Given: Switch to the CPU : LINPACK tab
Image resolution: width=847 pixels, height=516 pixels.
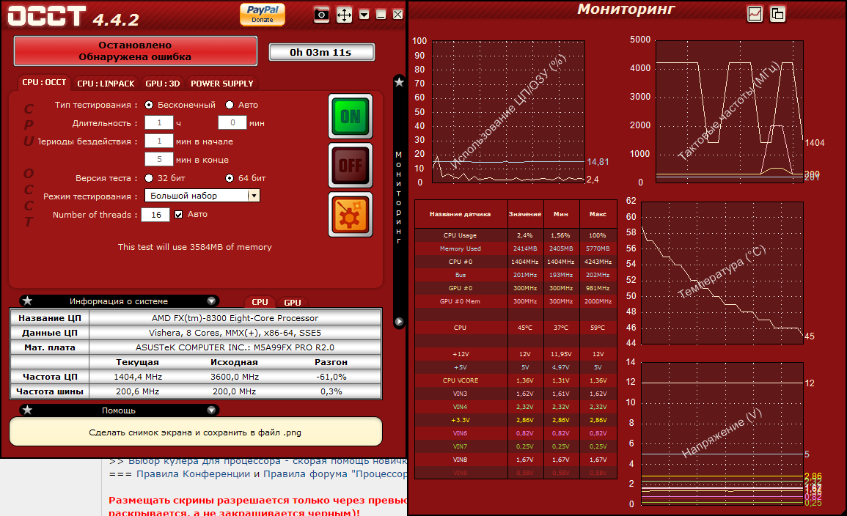Looking at the screenshot, I should (106, 84).
